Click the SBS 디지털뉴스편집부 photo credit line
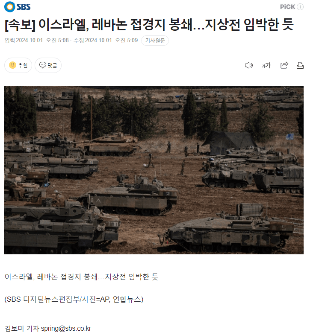Viewport: 322px width, 332px height. coord(74,299)
